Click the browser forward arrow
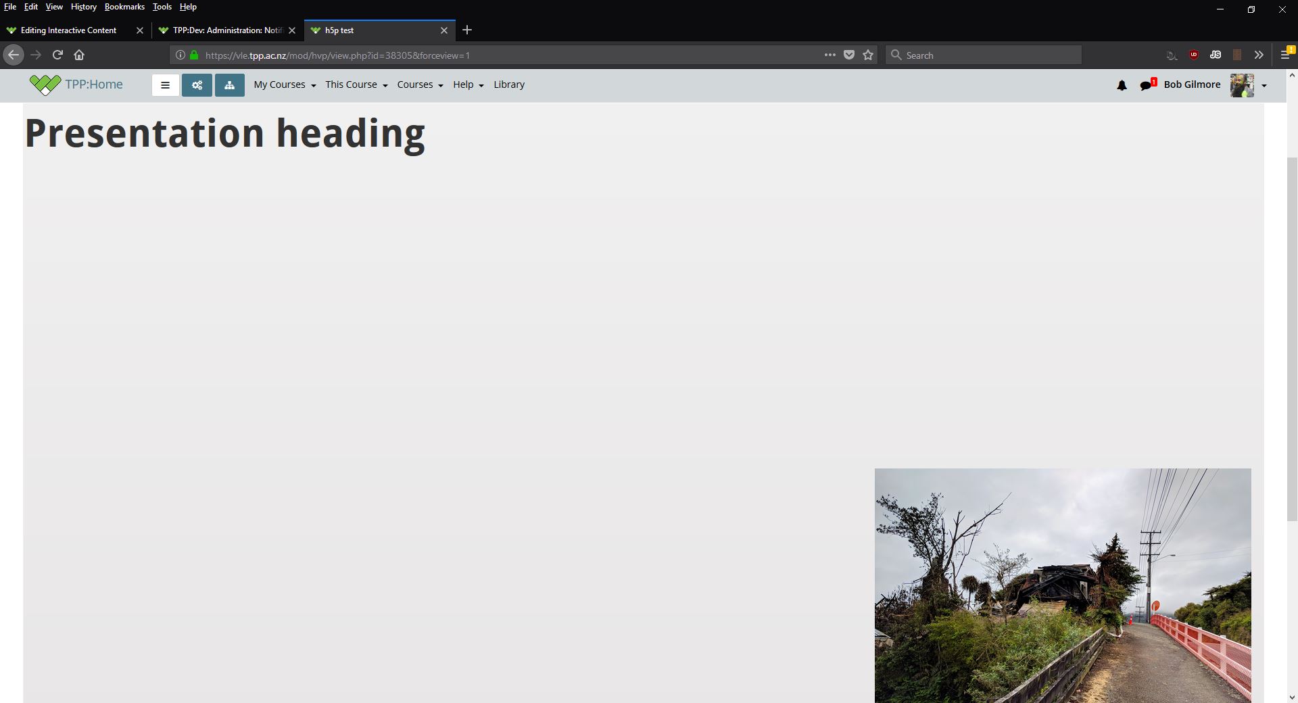 coord(36,55)
